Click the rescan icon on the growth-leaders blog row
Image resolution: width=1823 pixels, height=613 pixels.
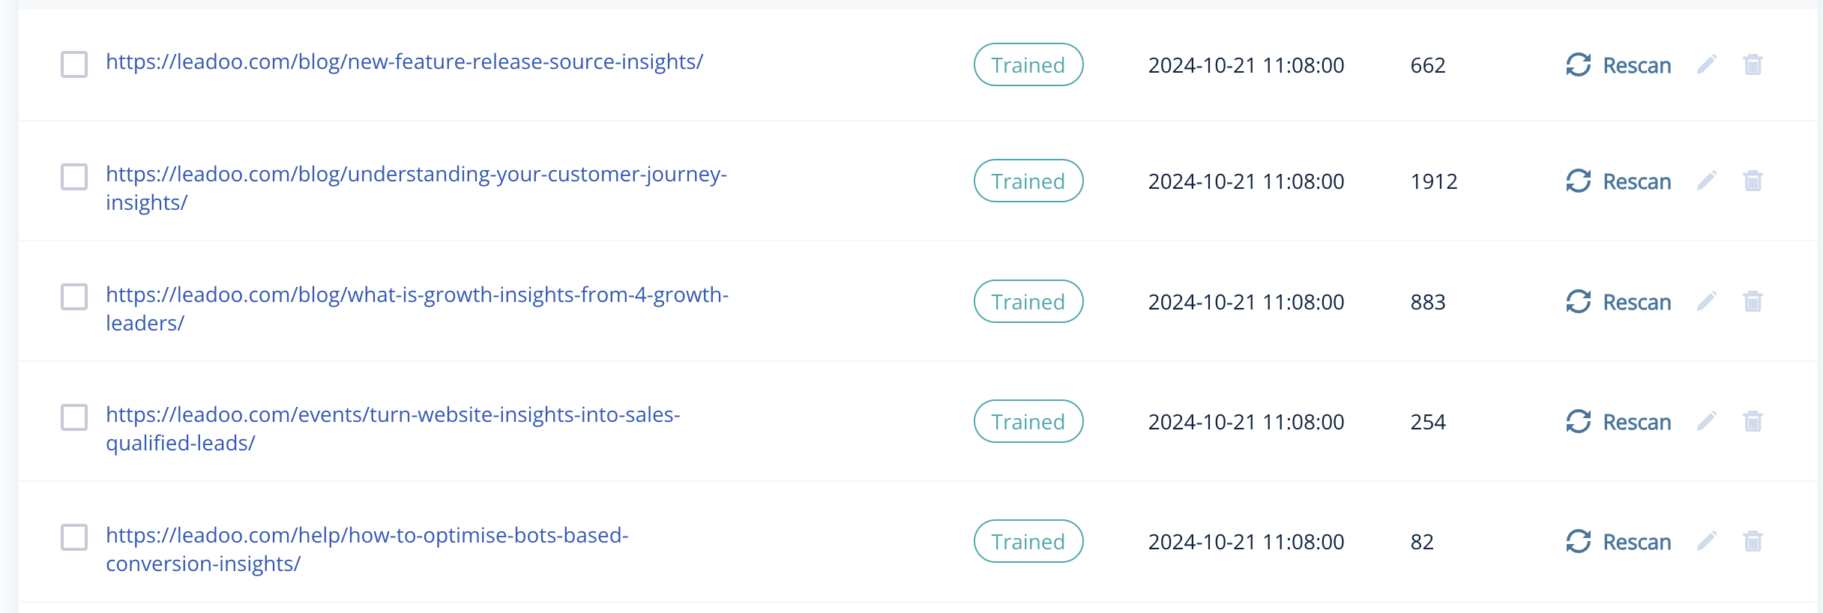[1579, 301]
